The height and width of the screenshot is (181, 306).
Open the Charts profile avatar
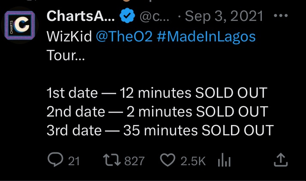(x=20, y=25)
